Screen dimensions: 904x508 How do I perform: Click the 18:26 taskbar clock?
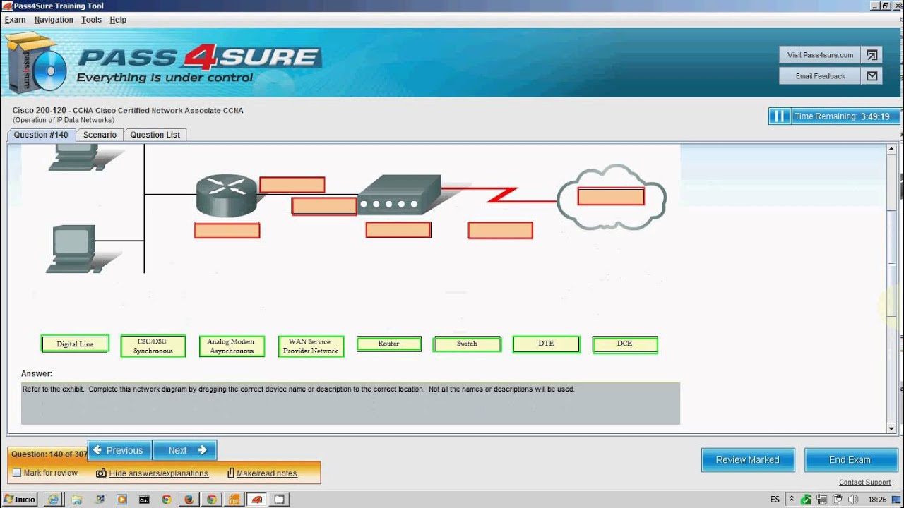(x=876, y=499)
